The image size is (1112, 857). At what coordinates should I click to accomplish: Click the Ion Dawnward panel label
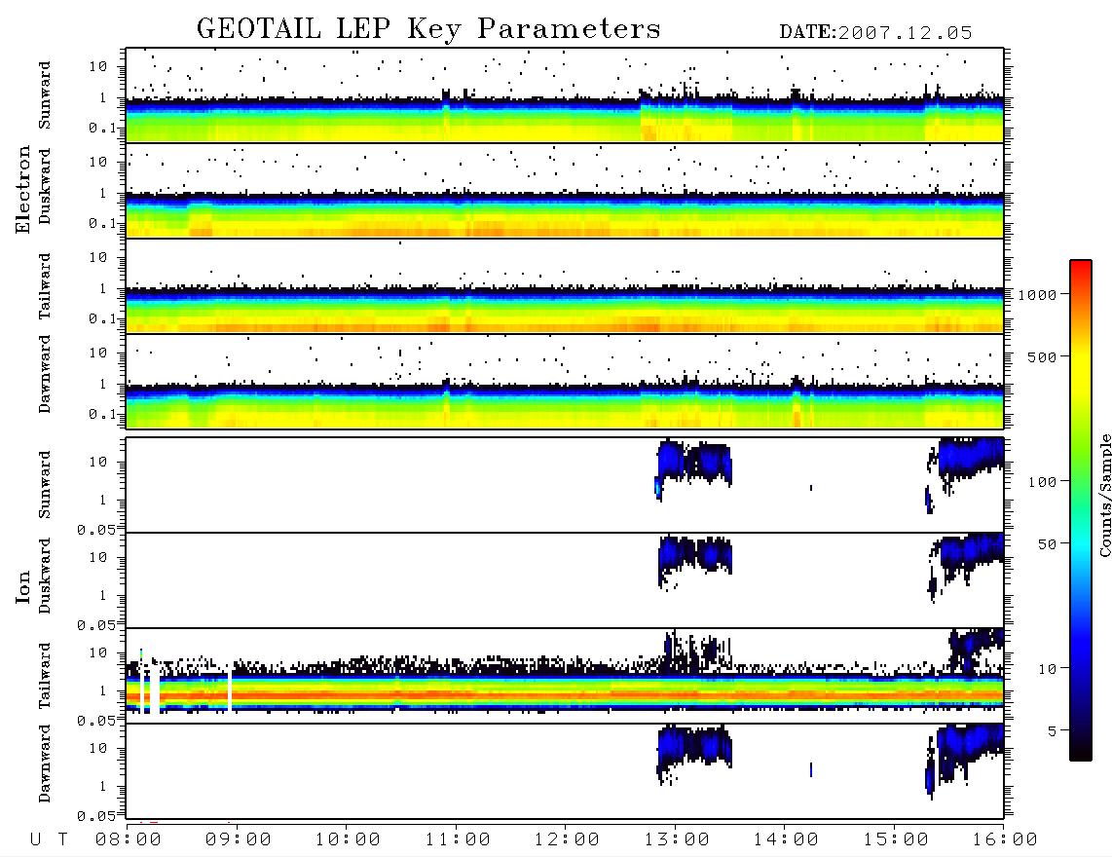point(45,764)
